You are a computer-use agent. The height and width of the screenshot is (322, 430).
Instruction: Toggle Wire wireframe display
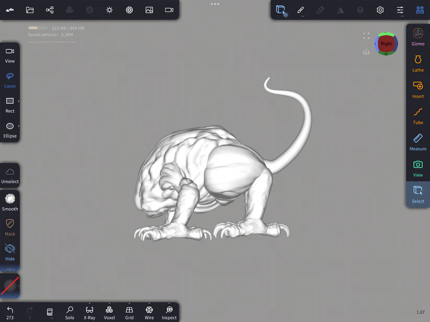point(149,313)
